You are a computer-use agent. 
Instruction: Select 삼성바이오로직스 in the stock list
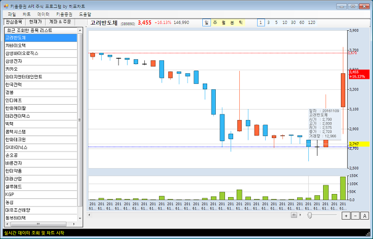coord(41,54)
